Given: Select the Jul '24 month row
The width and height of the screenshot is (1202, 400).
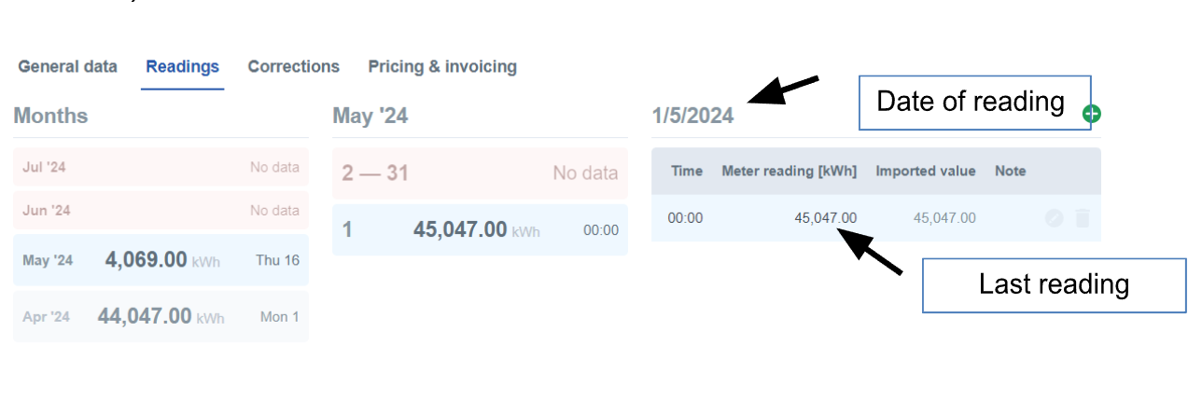Looking at the screenshot, I should pos(161,168).
